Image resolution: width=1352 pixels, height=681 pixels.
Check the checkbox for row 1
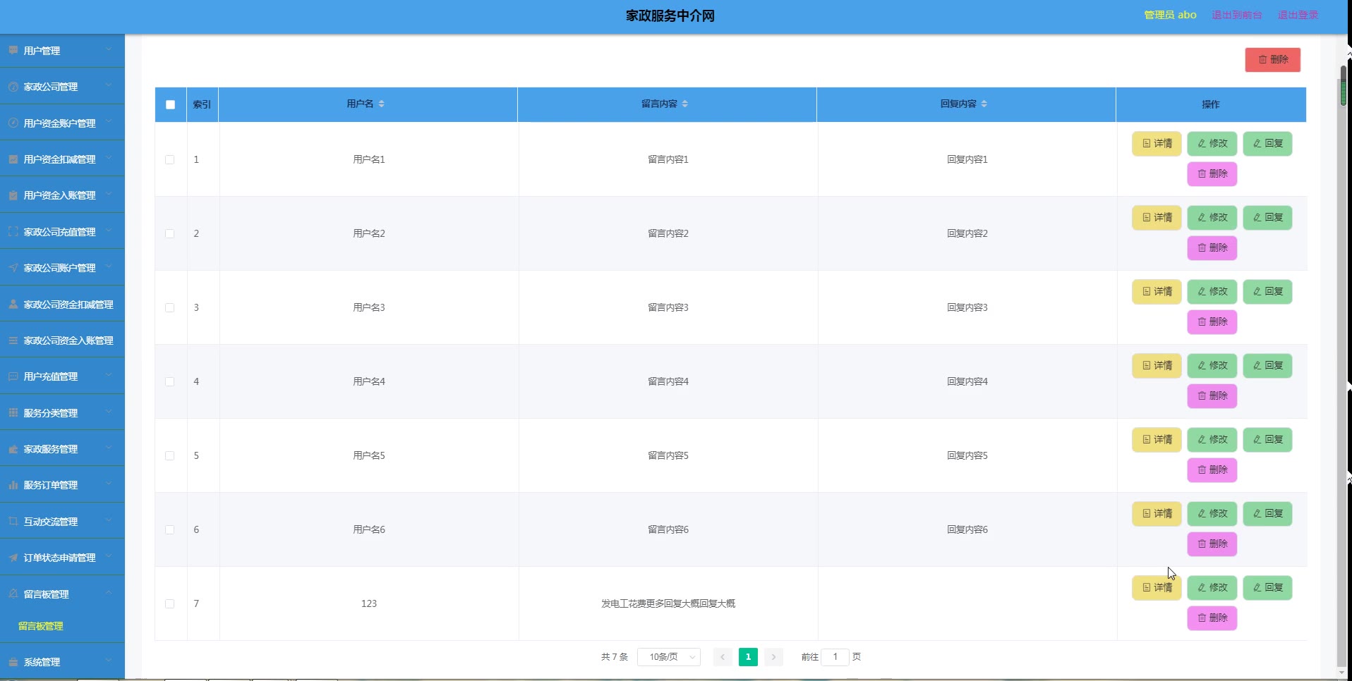170,159
